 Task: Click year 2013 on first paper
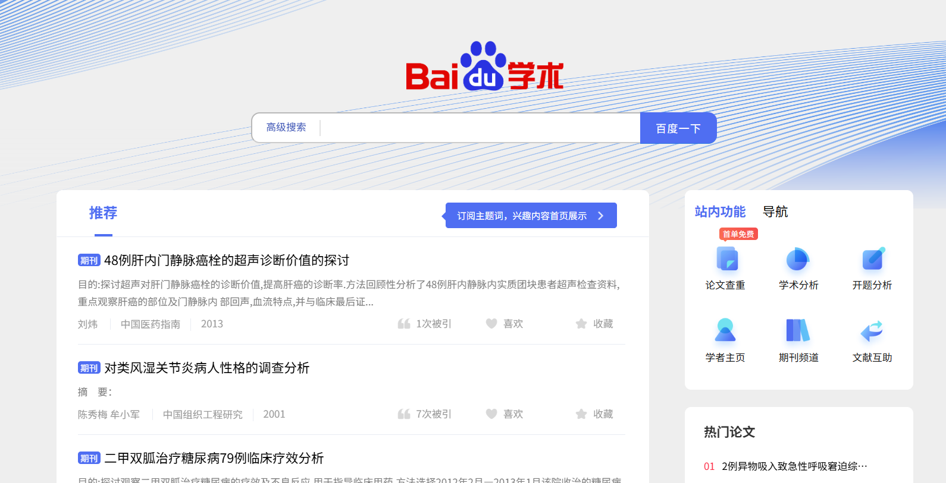coord(212,324)
